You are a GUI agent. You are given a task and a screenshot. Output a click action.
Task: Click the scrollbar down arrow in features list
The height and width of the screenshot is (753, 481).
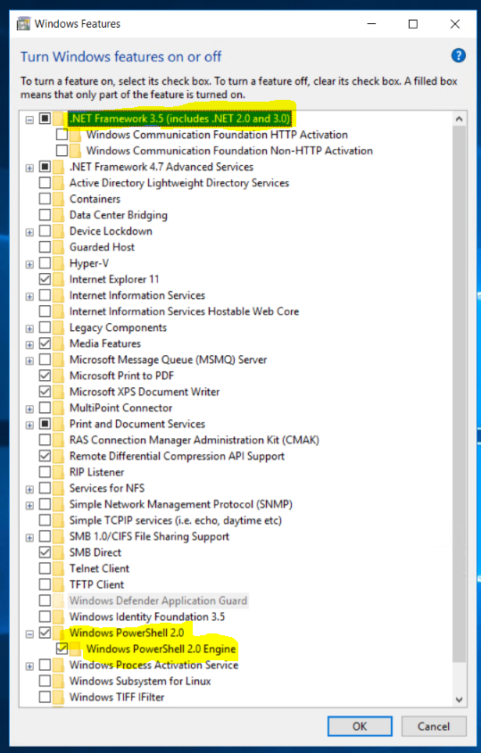coord(459,699)
